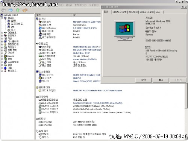Click the 서비스 팩 row icon
This screenshot has height=141, width=188.
coord(40,25)
